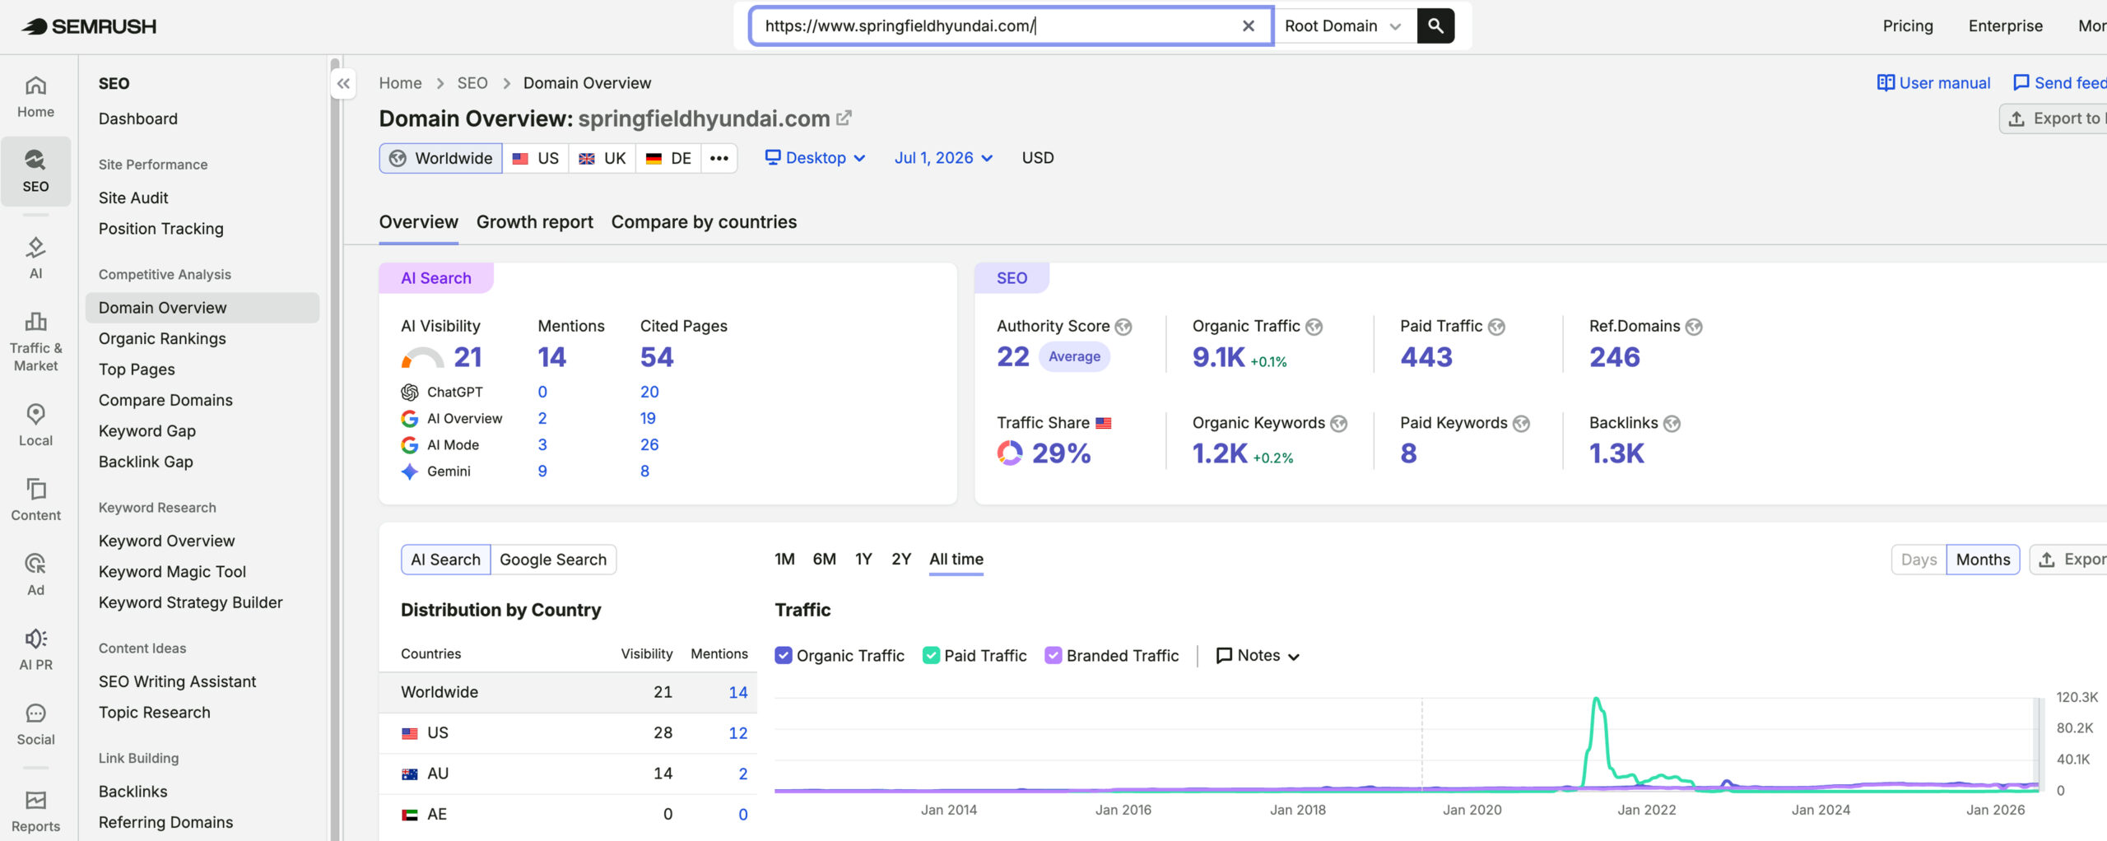Open the Reports rail section
The height and width of the screenshot is (841, 2107).
point(35,811)
